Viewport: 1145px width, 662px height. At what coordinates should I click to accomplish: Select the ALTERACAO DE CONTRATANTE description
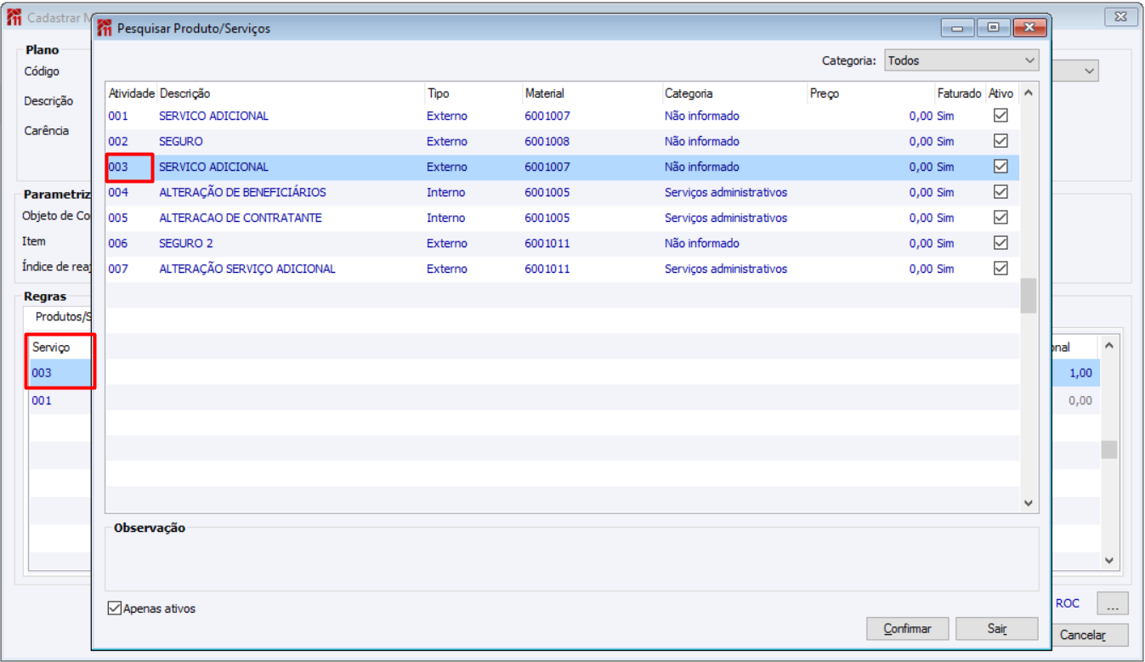click(x=241, y=218)
